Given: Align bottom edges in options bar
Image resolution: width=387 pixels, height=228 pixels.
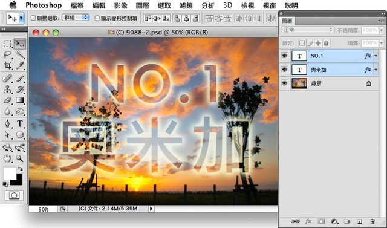Looking at the screenshot, I should (166, 18).
